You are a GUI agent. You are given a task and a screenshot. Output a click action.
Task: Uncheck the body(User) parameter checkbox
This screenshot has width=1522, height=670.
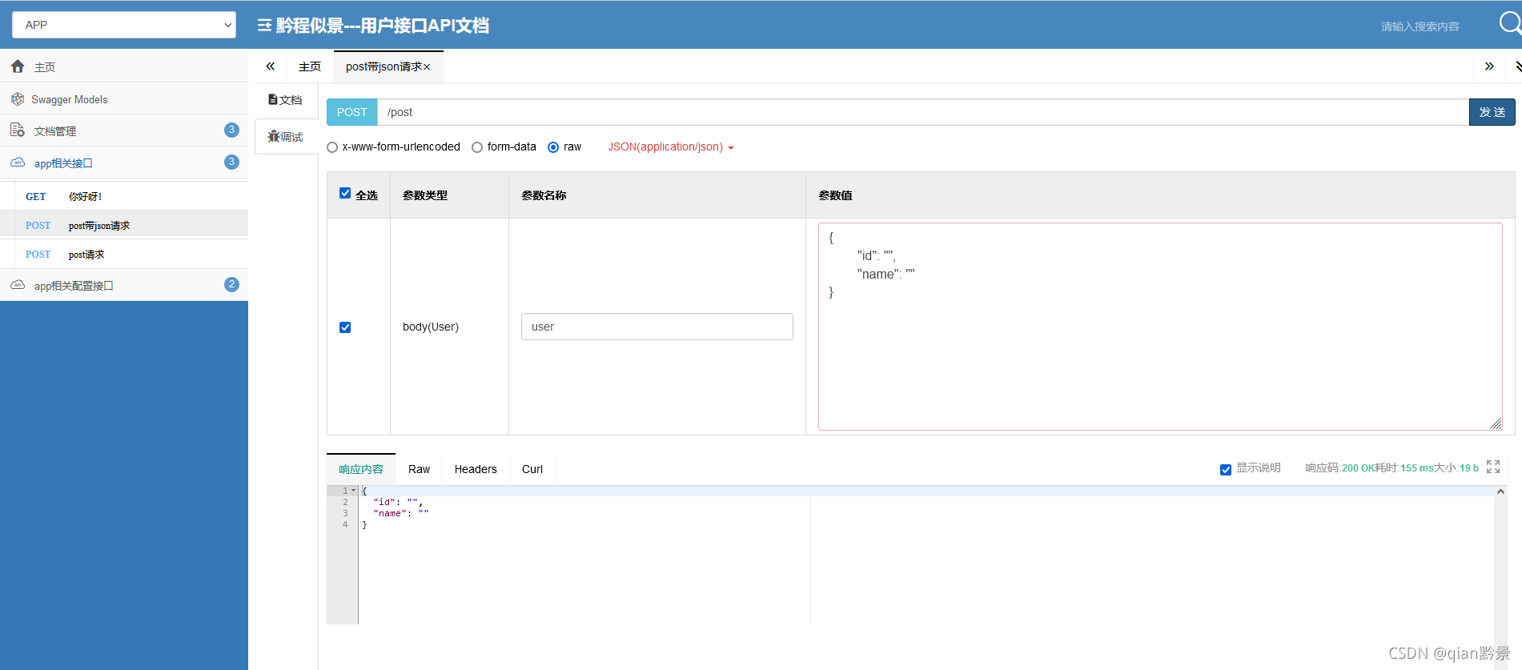[x=345, y=327]
